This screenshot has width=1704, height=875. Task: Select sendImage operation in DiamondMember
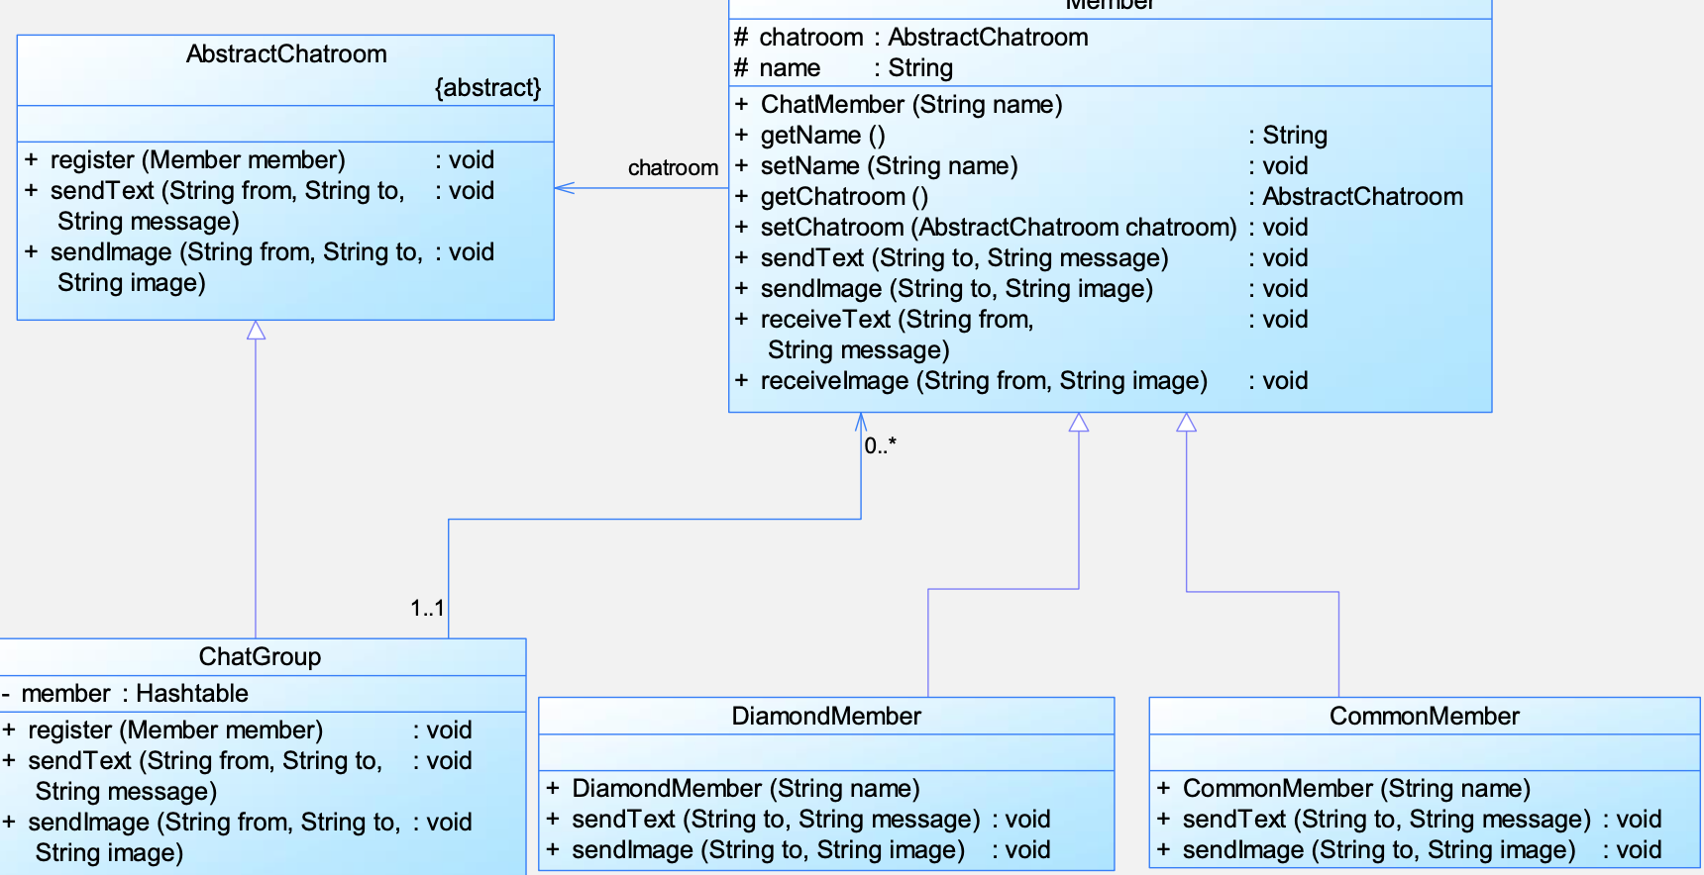point(799,850)
